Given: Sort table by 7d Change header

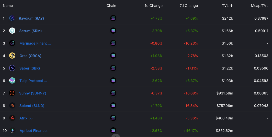Looking at the screenshot, I should click(189, 6).
